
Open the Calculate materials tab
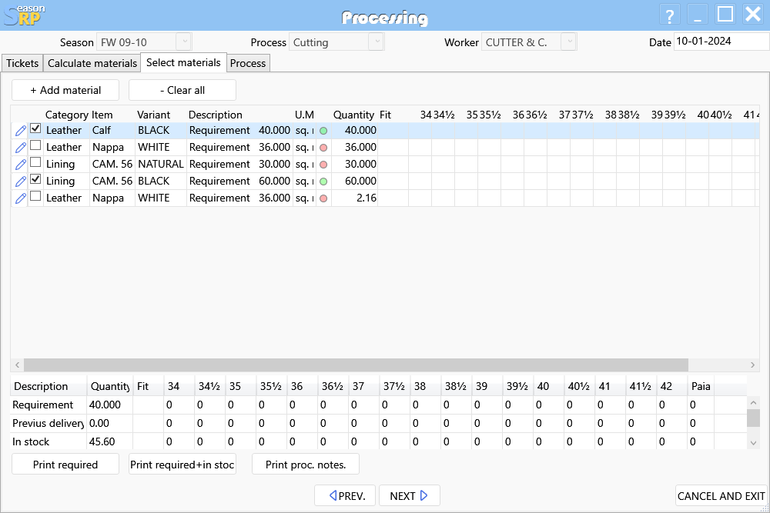[x=92, y=63]
